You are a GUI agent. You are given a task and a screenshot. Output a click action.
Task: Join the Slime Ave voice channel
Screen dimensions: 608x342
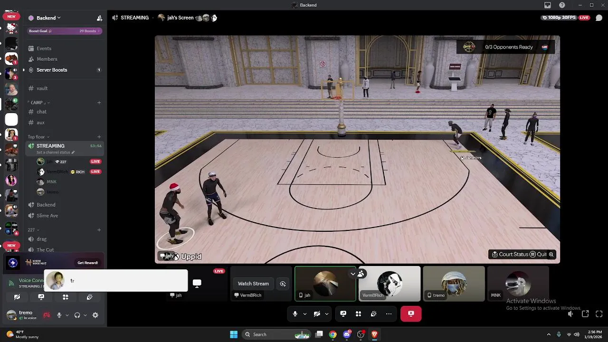65,216
